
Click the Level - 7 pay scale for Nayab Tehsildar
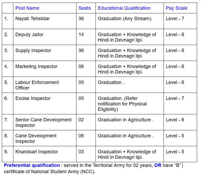coord(175,19)
